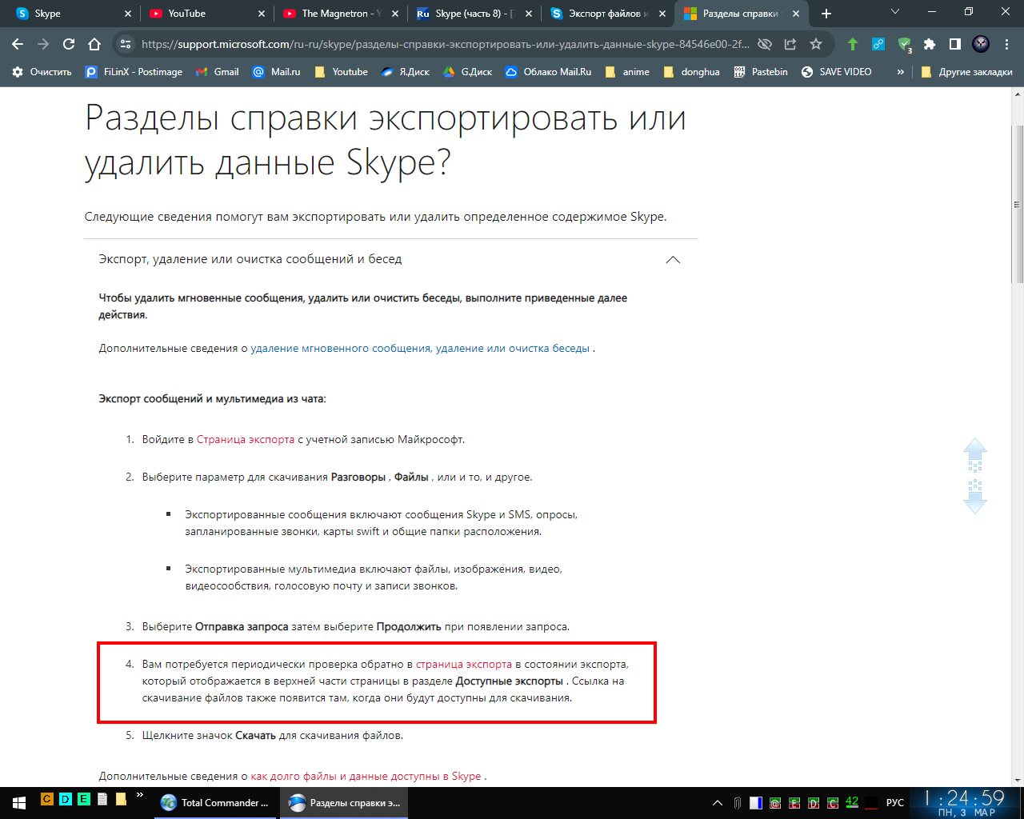Open the Gmail bookmark
Screen dimensions: 1024x819
(217, 72)
